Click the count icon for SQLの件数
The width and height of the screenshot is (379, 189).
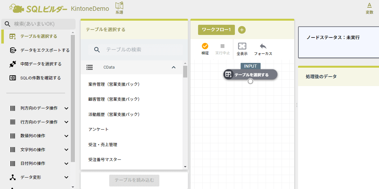tap(13, 78)
